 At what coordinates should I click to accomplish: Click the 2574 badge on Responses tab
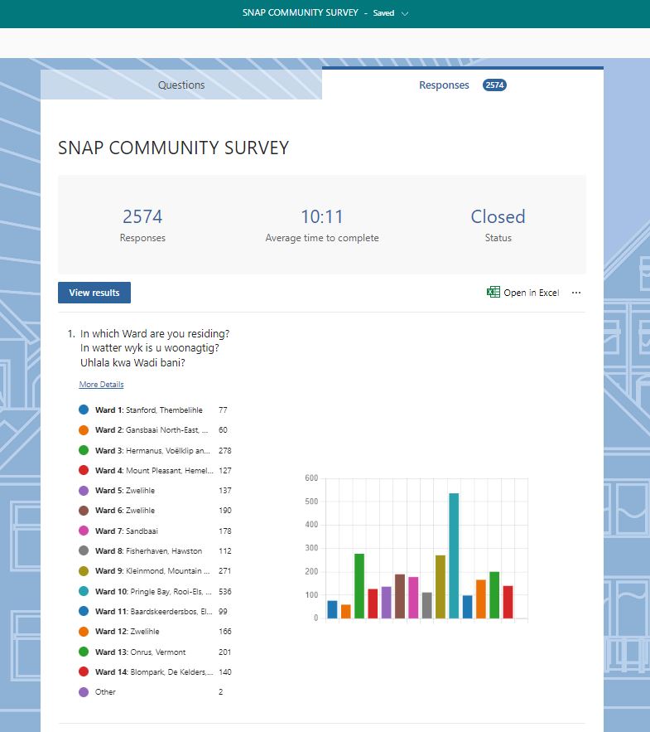(x=494, y=85)
